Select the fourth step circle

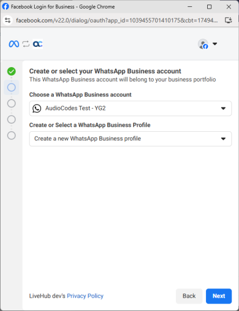12,120
